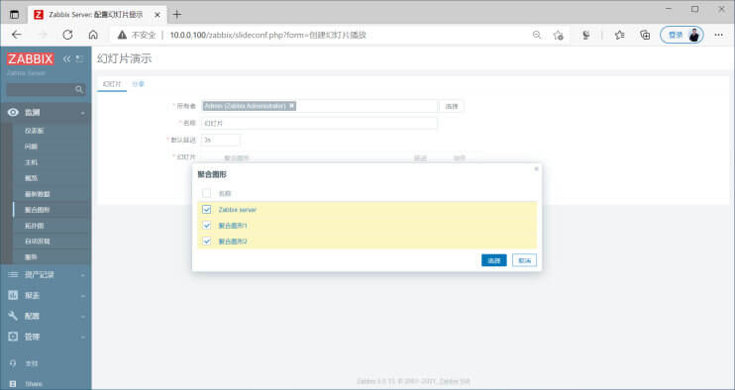
Task: Switch to the 分享 tab
Action: tap(139, 84)
